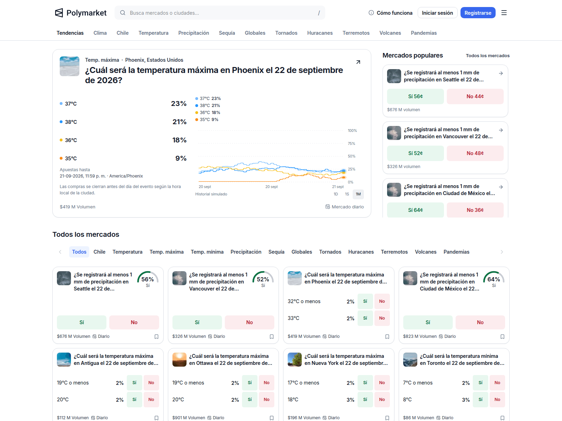Click arrow icon on Seattle popular market
This screenshot has height=421, width=562.
[x=501, y=73]
